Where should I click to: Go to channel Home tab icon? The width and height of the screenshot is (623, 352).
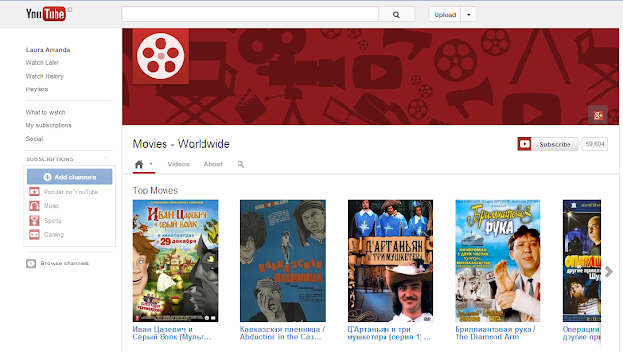(x=138, y=164)
